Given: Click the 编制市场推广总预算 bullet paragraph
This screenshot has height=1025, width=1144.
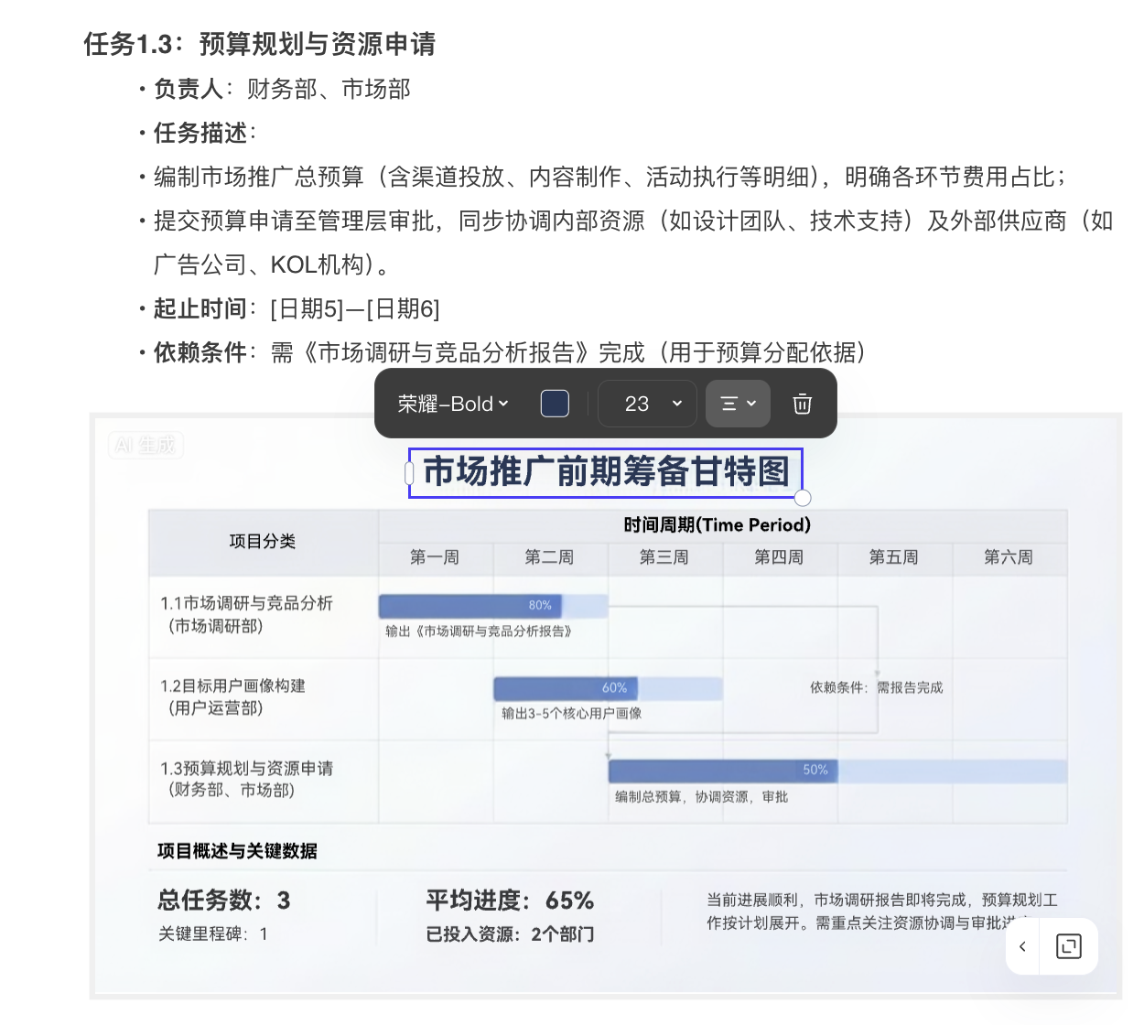Looking at the screenshot, I should [x=610, y=177].
